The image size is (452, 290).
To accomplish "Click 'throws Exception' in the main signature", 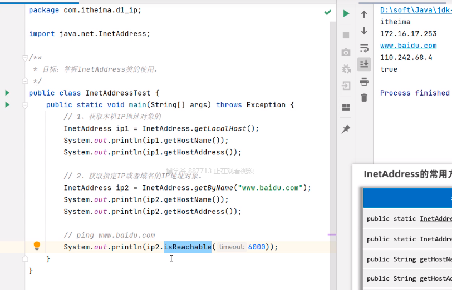I will point(251,104).
